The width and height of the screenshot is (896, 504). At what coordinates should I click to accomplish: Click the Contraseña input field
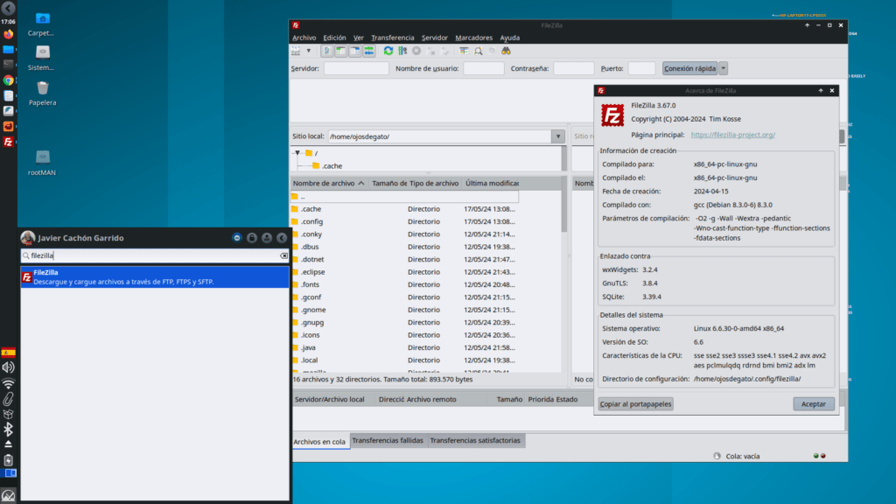coord(574,68)
